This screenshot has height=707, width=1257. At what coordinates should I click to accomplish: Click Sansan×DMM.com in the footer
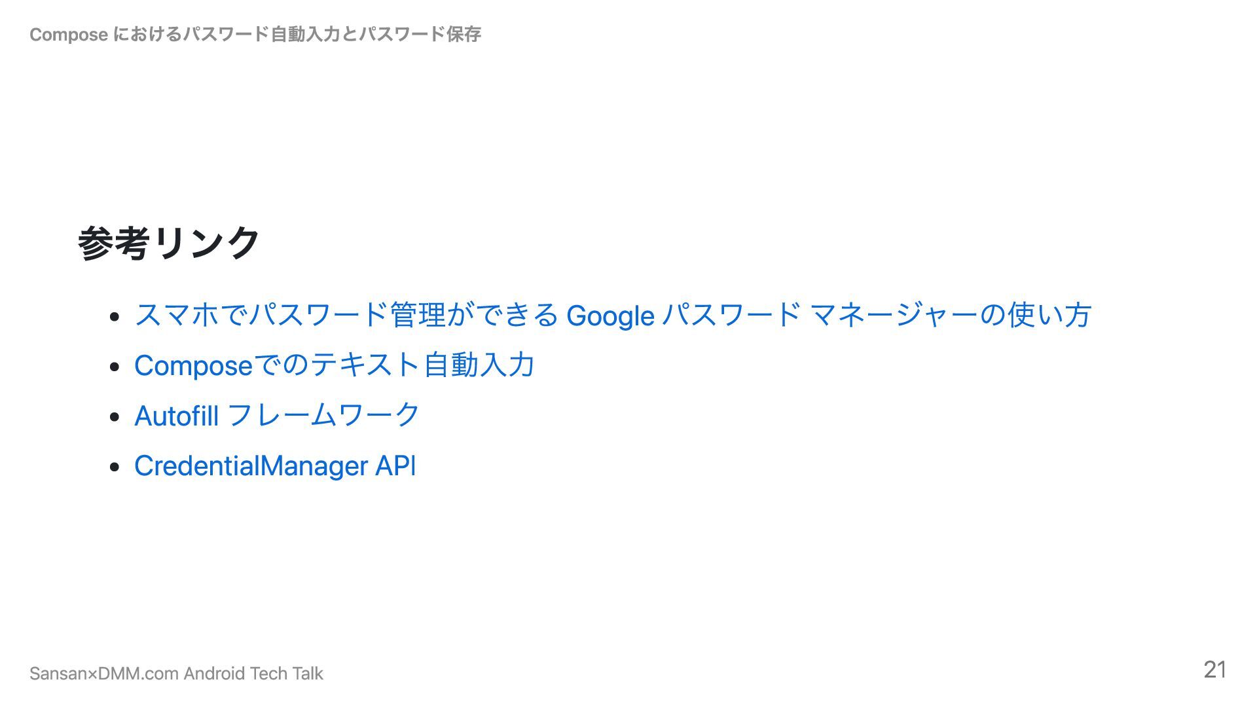coord(104,674)
